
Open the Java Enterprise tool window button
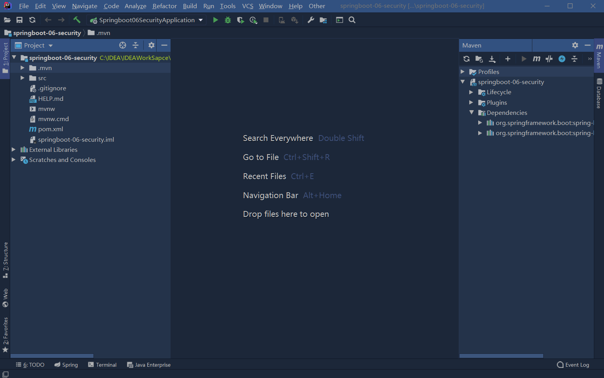pyautogui.click(x=149, y=365)
